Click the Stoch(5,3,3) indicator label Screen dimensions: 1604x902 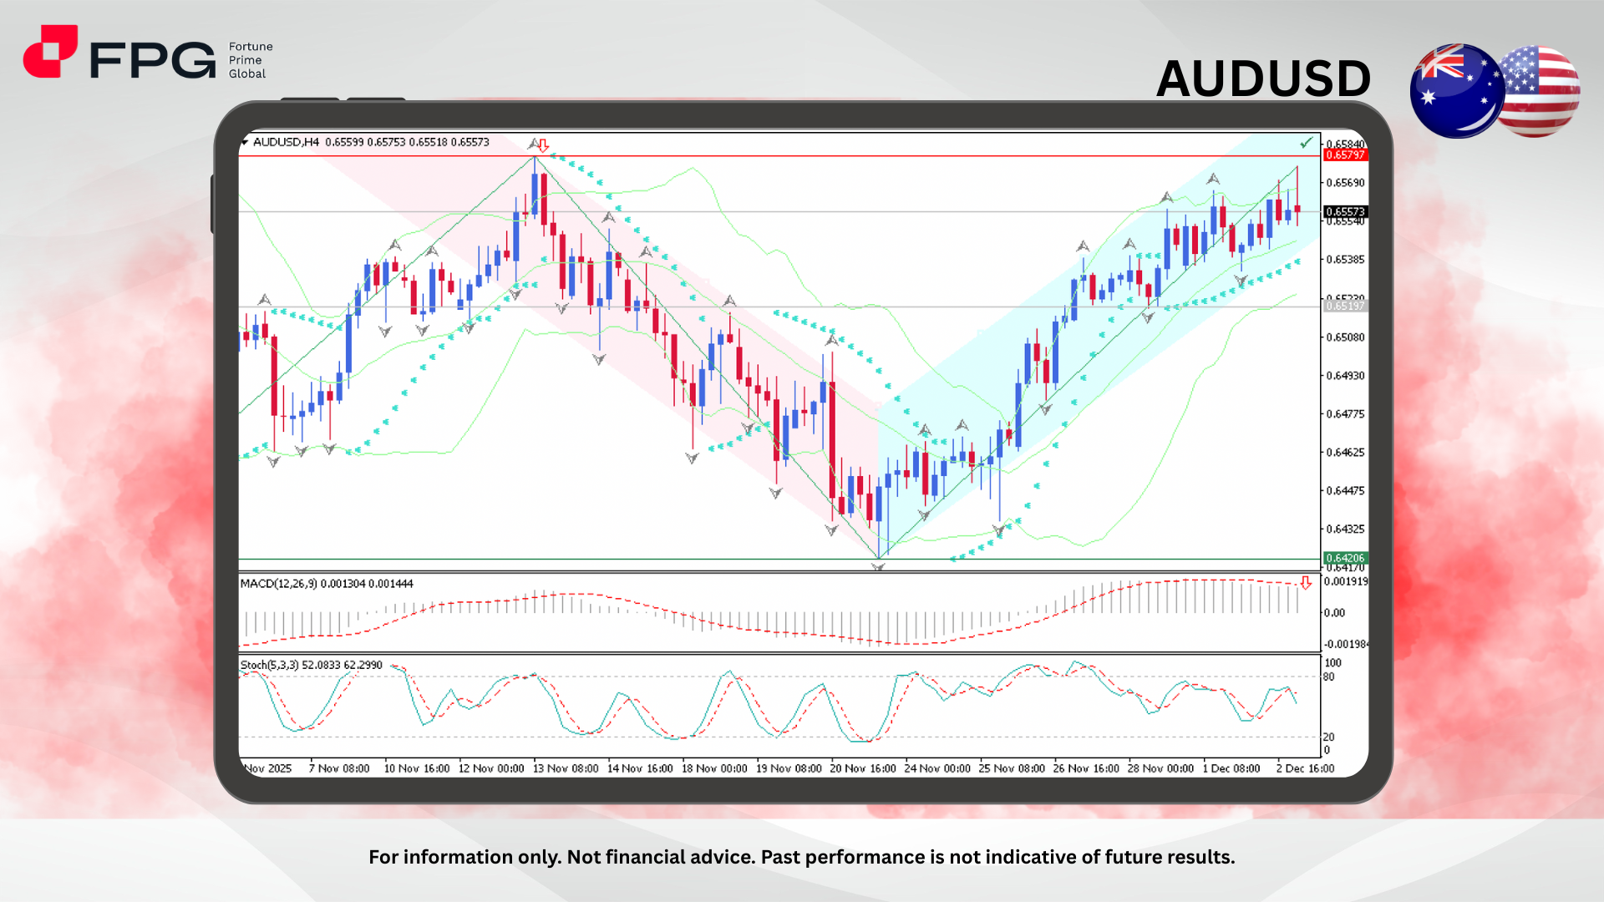(269, 665)
